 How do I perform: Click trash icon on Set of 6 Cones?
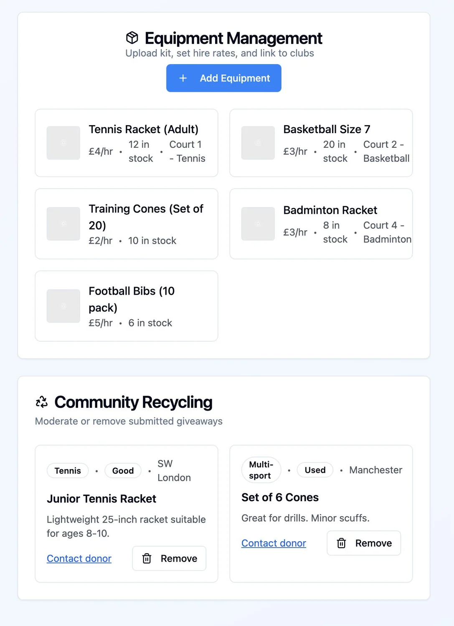tap(342, 543)
